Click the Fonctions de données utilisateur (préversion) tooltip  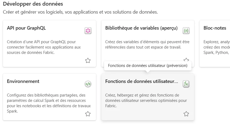pyautogui.click(x=148, y=66)
